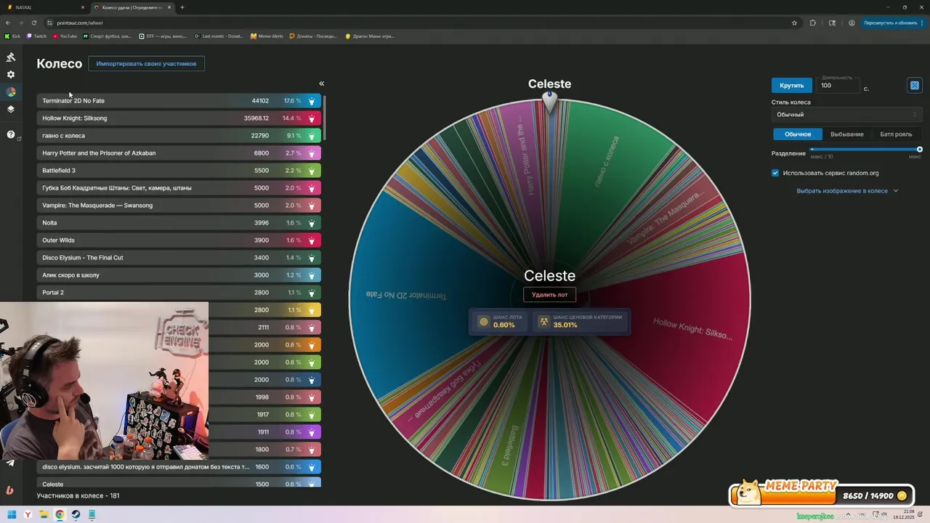Image resolution: width=930 pixels, height=523 pixels.
Task: Click Удалить лот button on wheel
Action: click(549, 294)
